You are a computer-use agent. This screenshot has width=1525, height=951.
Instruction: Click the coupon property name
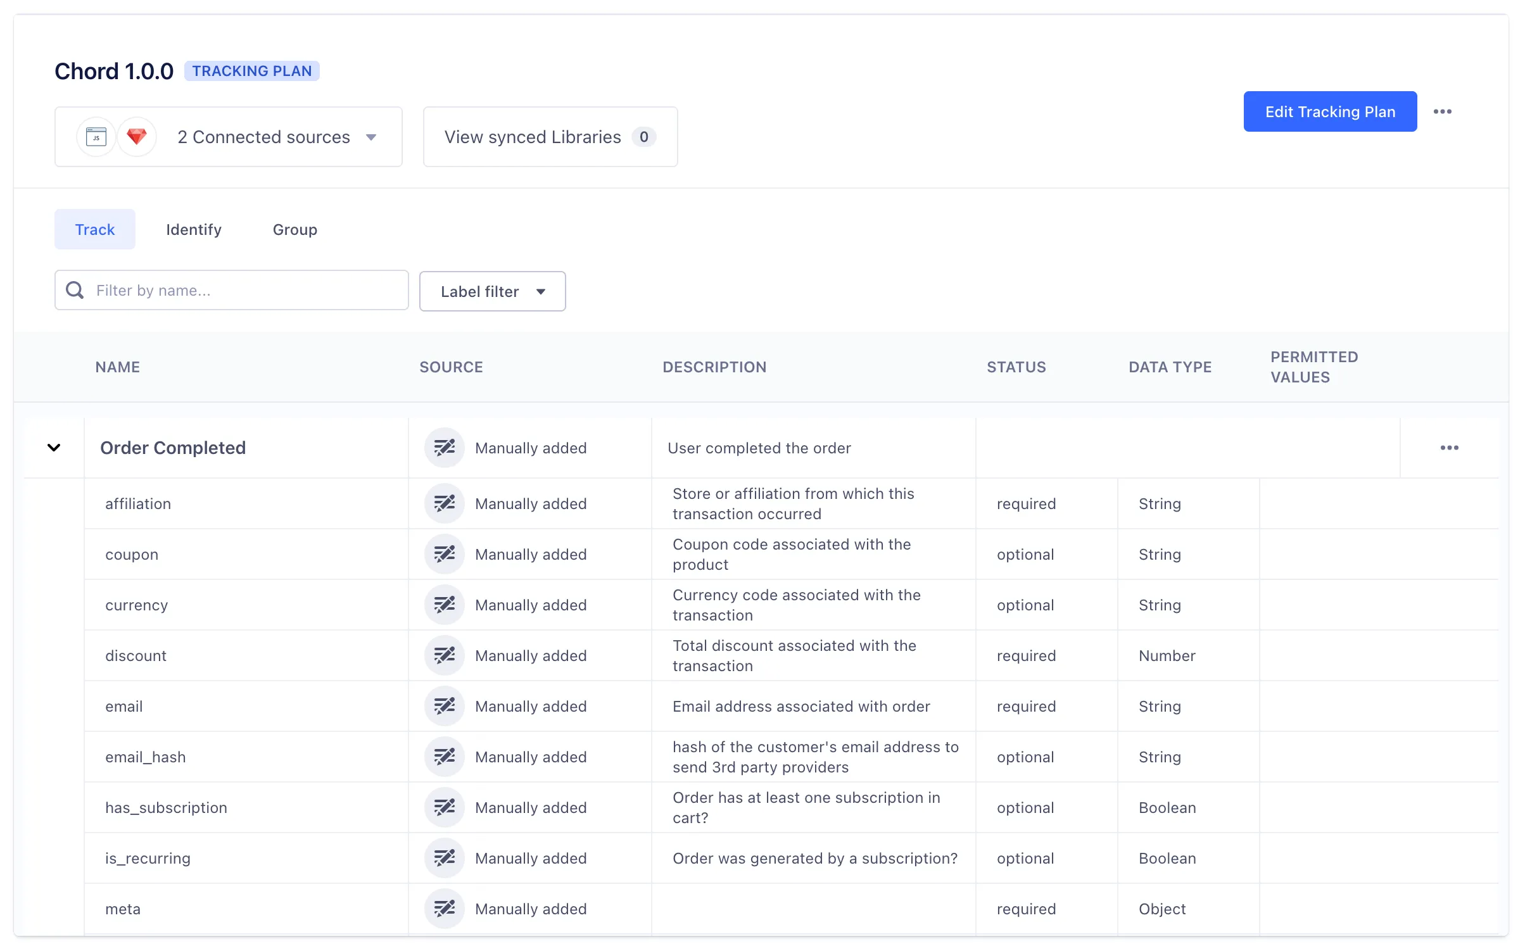click(x=132, y=554)
